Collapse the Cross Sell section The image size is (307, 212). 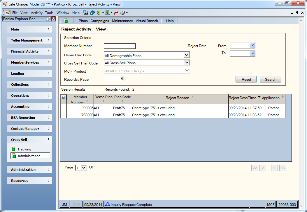click(29, 139)
